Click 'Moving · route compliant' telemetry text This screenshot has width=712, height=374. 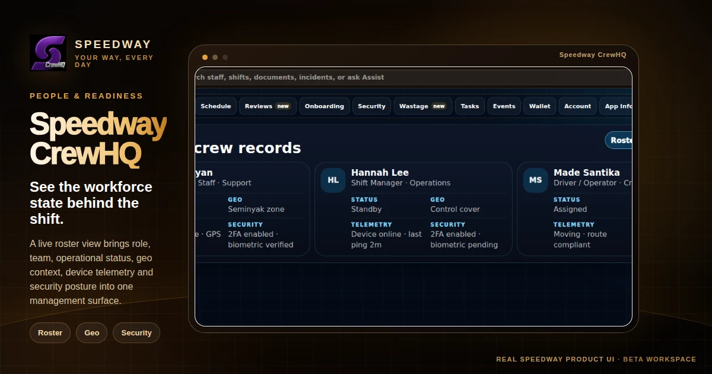[x=580, y=239]
